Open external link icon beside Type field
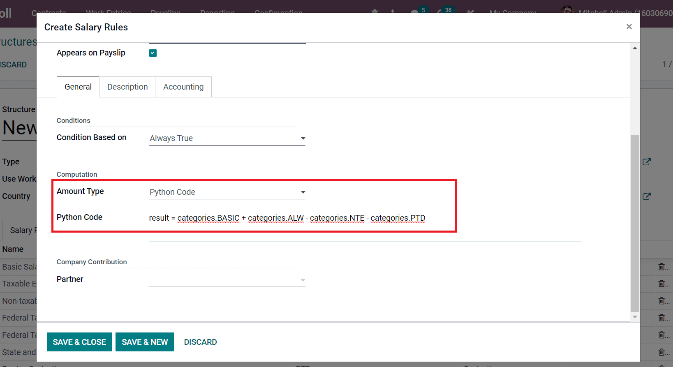Viewport: 673px width, 367px height. point(647,162)
